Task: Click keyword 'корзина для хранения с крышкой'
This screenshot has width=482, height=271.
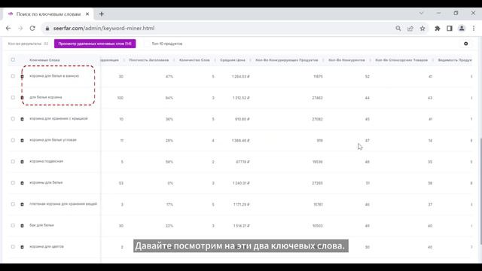Action: 59,119
